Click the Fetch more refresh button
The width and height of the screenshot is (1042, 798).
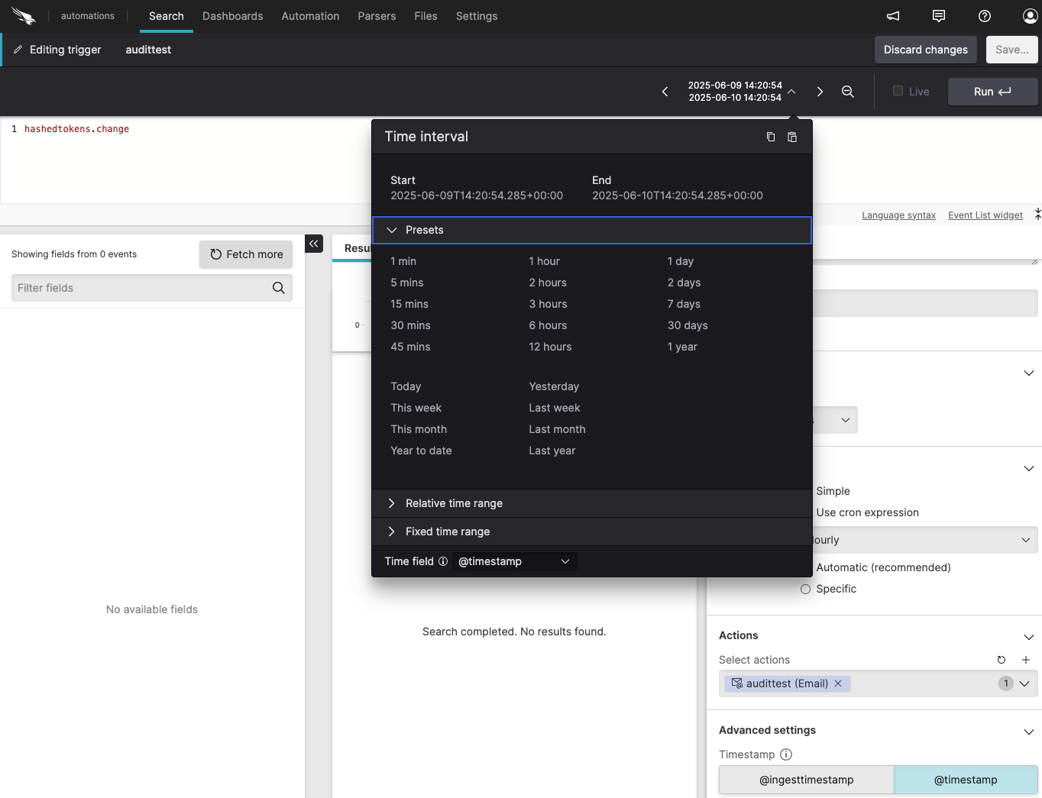click(x=245, y=254)
